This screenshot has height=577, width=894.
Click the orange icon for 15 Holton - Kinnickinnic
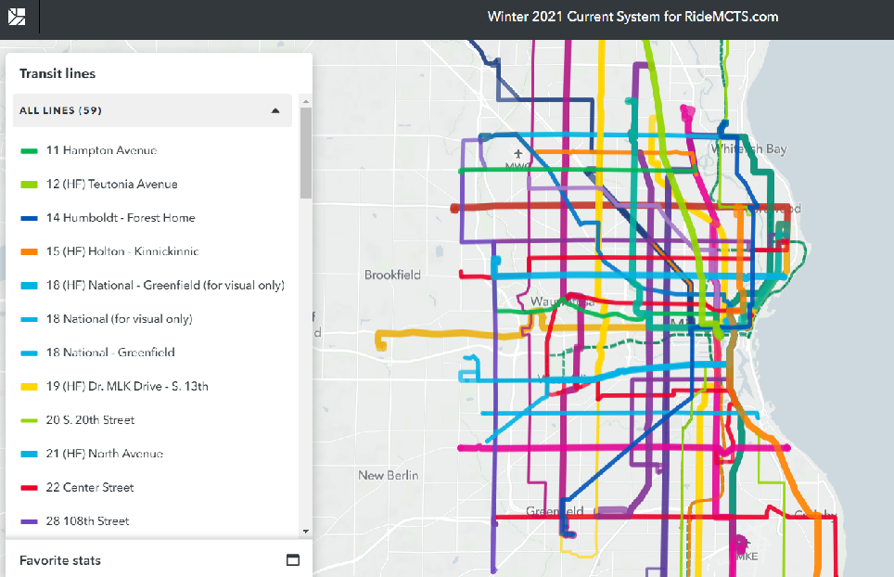(28, 251)
